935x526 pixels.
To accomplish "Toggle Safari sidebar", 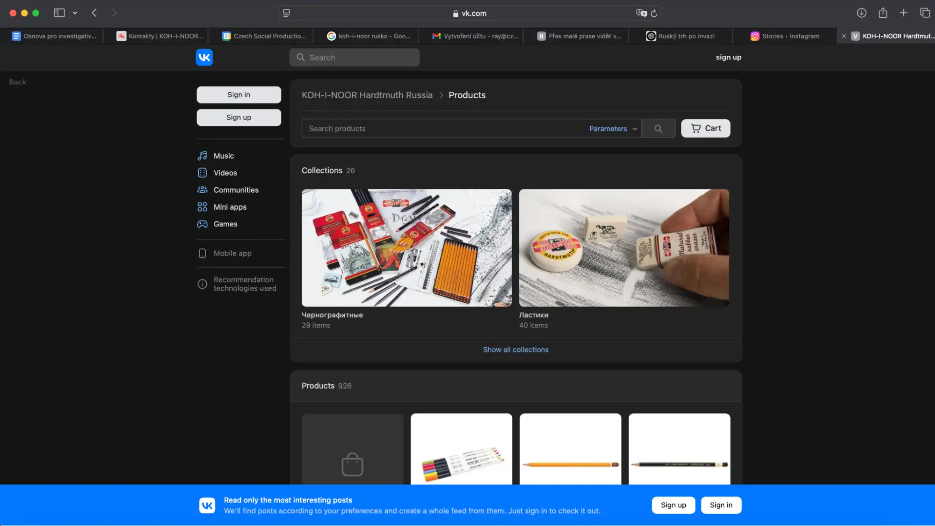I will (x=59, y=13).
